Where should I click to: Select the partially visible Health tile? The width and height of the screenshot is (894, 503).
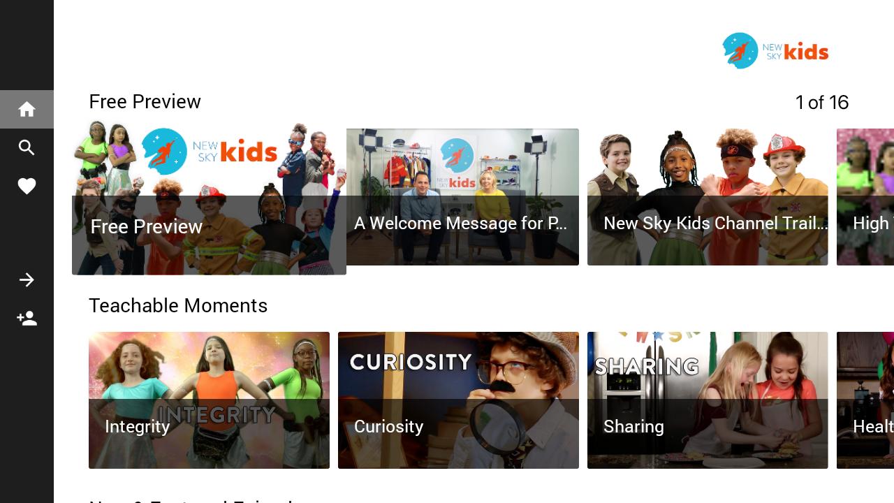(x=865, y=400)
